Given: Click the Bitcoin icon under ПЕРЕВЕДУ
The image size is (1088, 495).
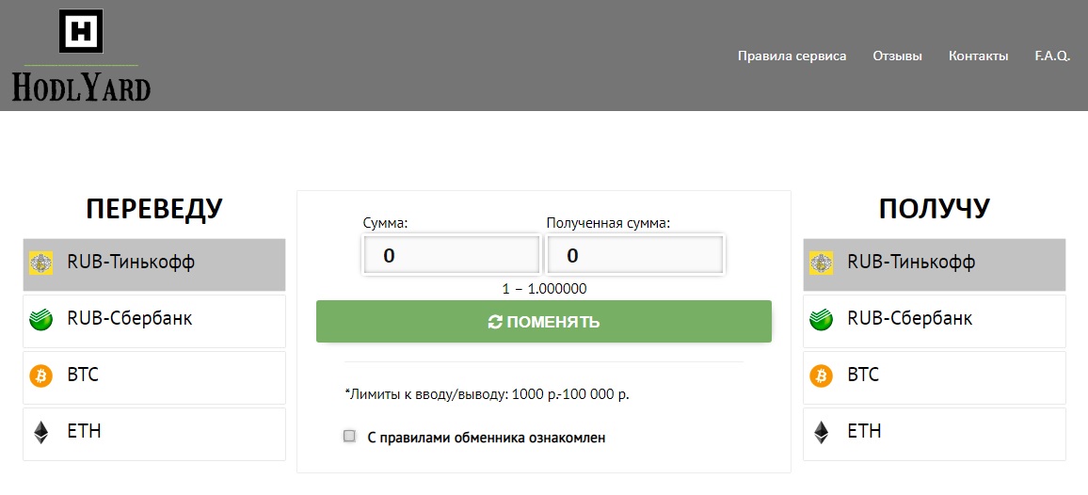Looking at the screenshot, I should tap(41, 376).
